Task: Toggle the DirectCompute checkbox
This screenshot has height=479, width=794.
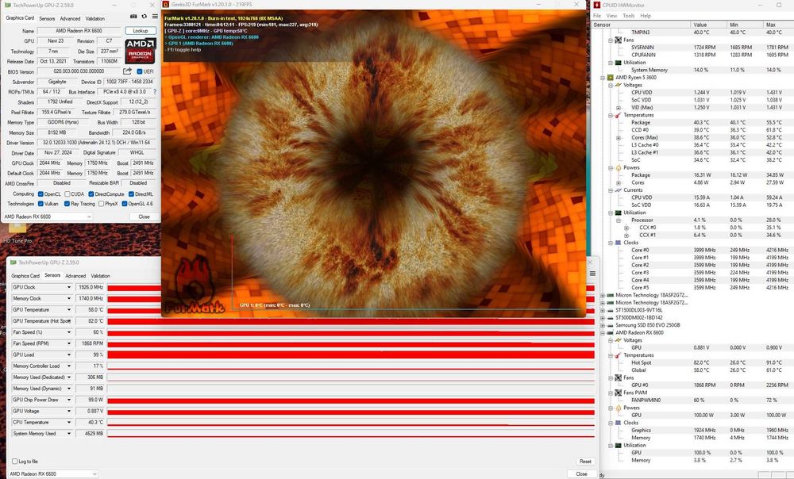Action: 91,194
